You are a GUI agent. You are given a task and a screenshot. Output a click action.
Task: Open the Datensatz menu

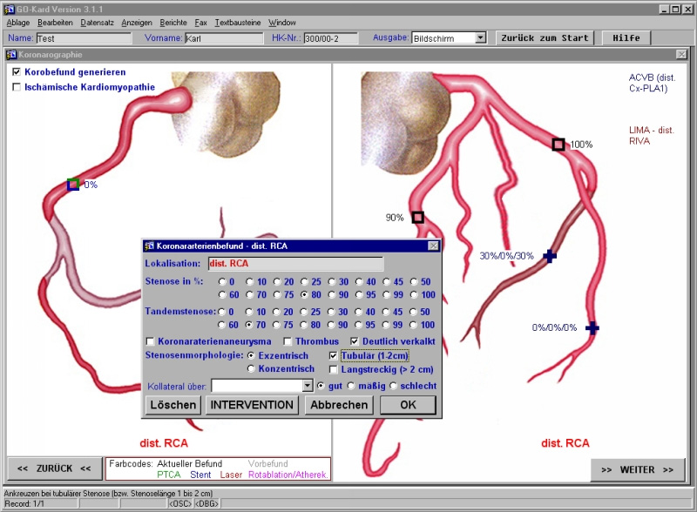point(97,23)
